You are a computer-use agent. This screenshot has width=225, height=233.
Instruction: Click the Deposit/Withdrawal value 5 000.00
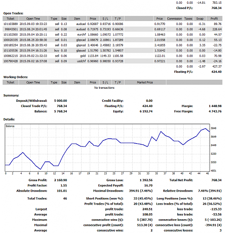point(60,101)
